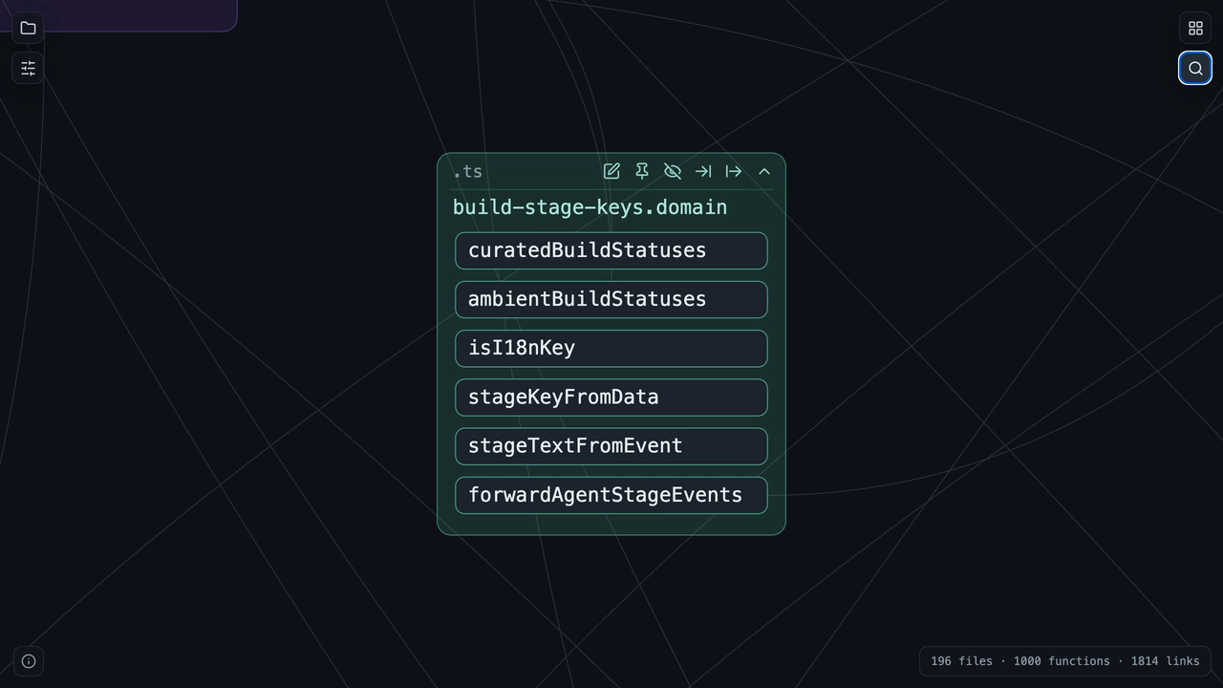Select the forwardAgentStageEvents function
The width and height of the screenshot is (1223, 688).
pos(611,495)
